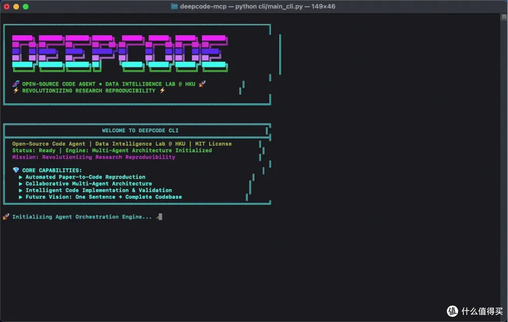Click the diamond icon beside CORE CAPABILITIES
Image resolution: width=508 pixels, height=322 pixels.
coord(16,170)
